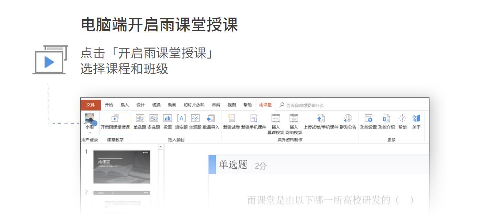Switch to the 审阅 ribbon tab
The image size is (486, 219).
pyautogui.click(x=216, y=105)
